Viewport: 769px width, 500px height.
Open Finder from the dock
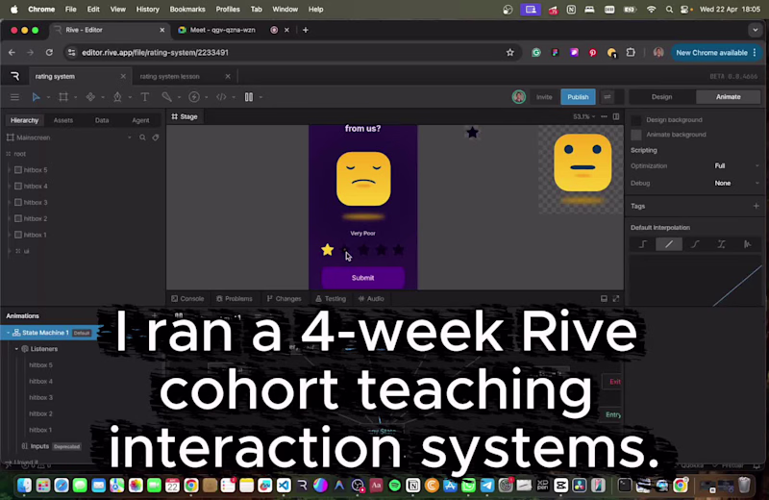24,486
